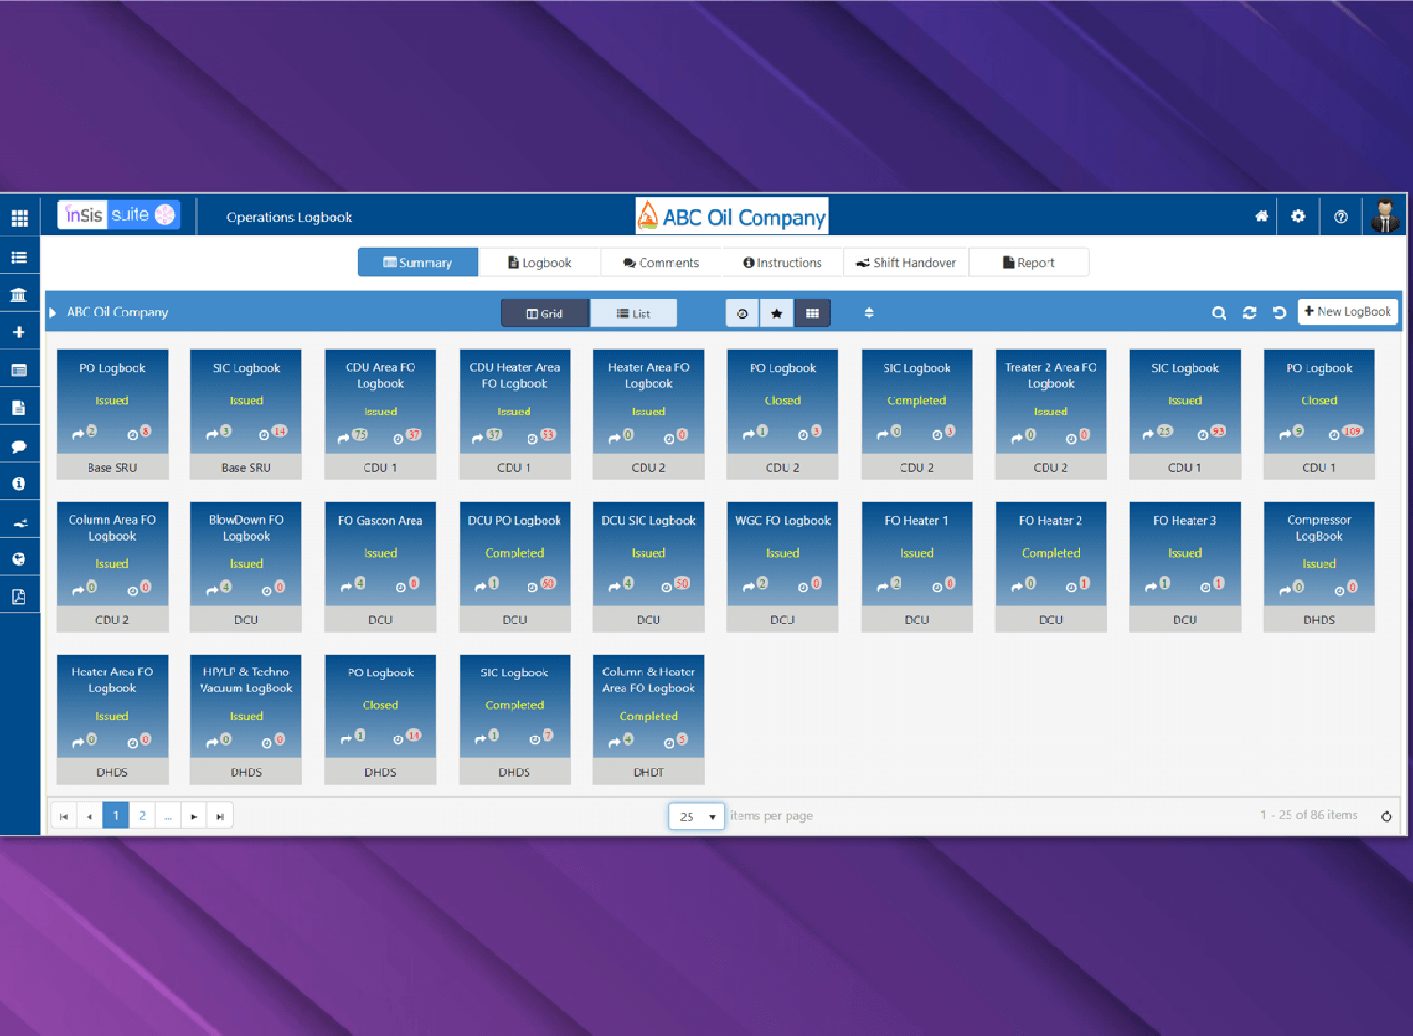Open the apps grid launcher icon
Image resolution: width=1413 pixels, height=1036 pixels.
[20, 219]
